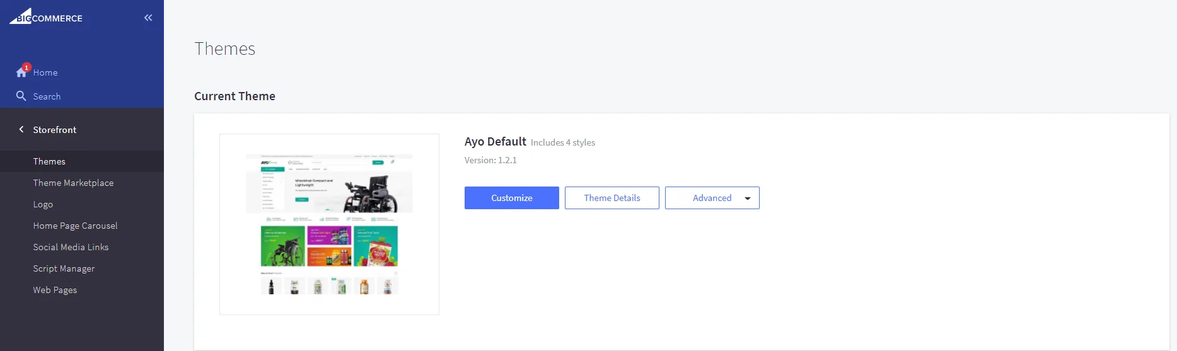
Task: Collapse the sidebar with double-chevron icon
Action: (x=148, y=18)
